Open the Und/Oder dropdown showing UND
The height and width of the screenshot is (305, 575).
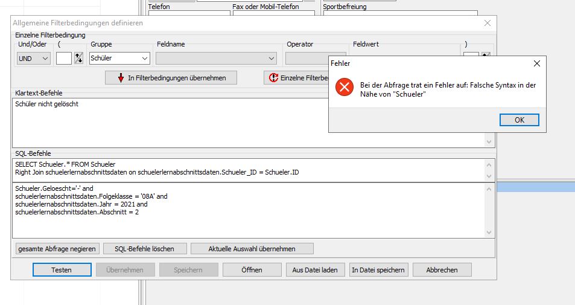click(33, 59)
